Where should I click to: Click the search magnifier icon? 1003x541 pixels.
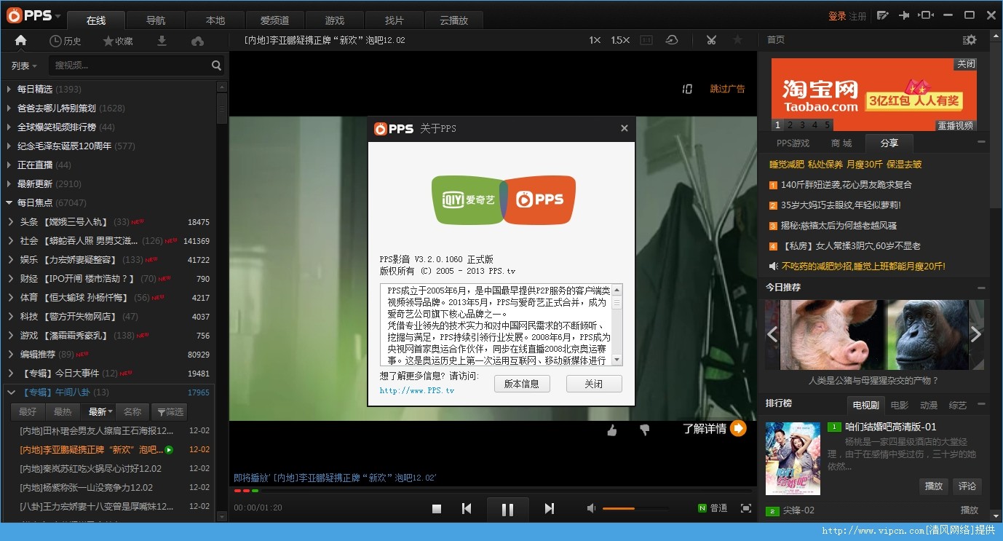coord(216,66)
